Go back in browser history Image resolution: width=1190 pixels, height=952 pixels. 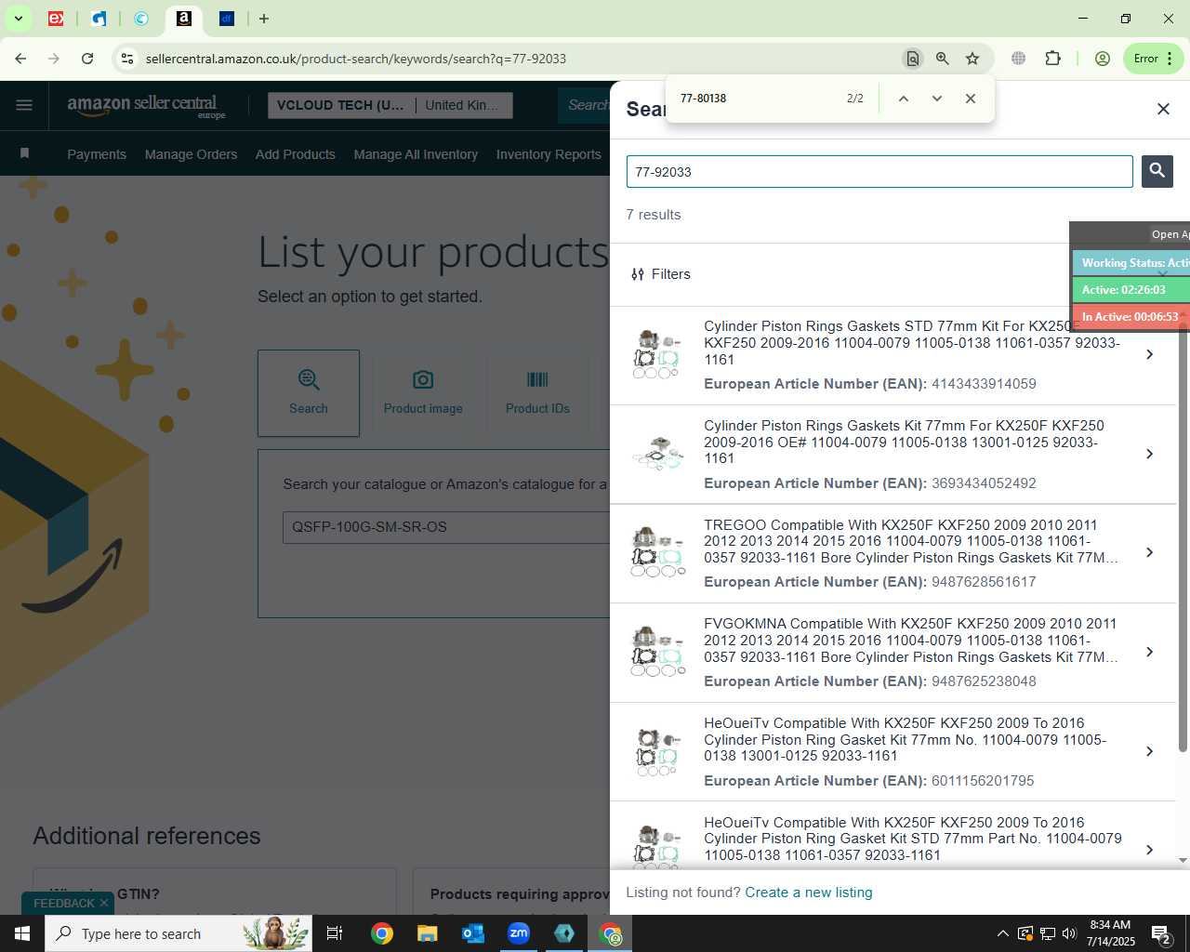tap(20, 59)
